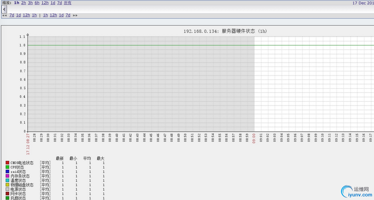
Task: Click the green 风扇状态 legend square
Action: click(7, 198)
